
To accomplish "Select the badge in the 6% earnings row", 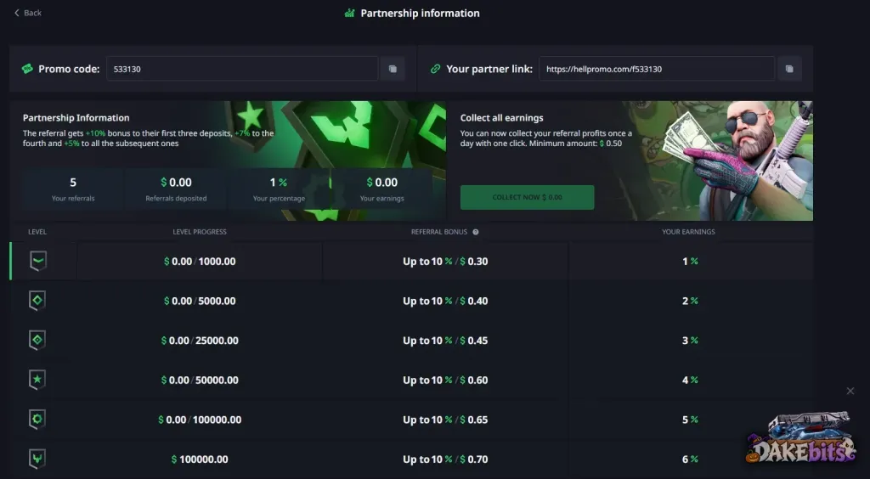I will tap(37, 459).
